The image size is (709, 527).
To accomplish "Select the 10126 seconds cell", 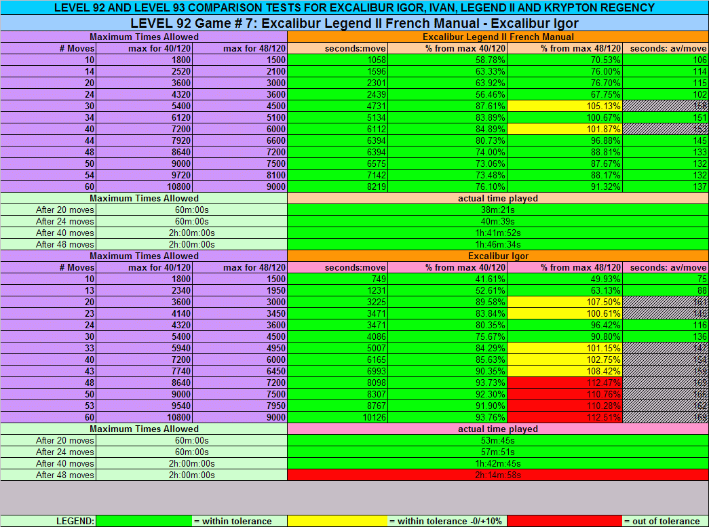I will [337, 417].
